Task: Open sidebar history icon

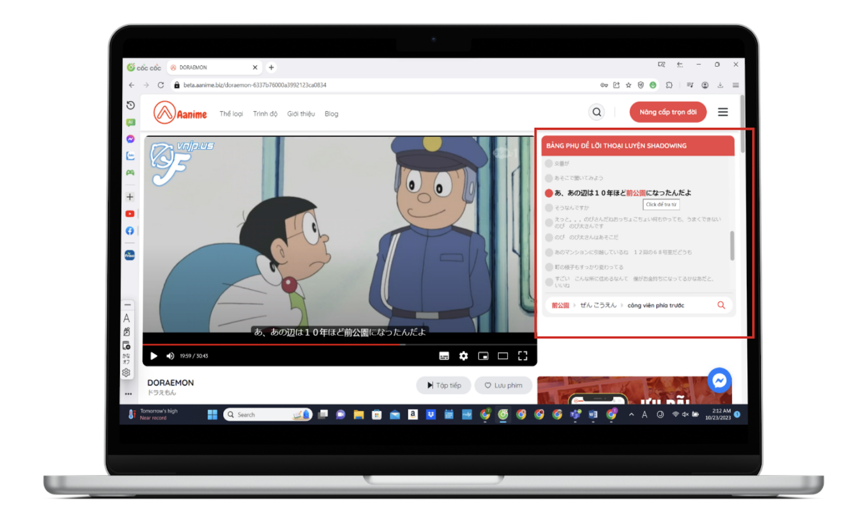Action: [130, 105]
